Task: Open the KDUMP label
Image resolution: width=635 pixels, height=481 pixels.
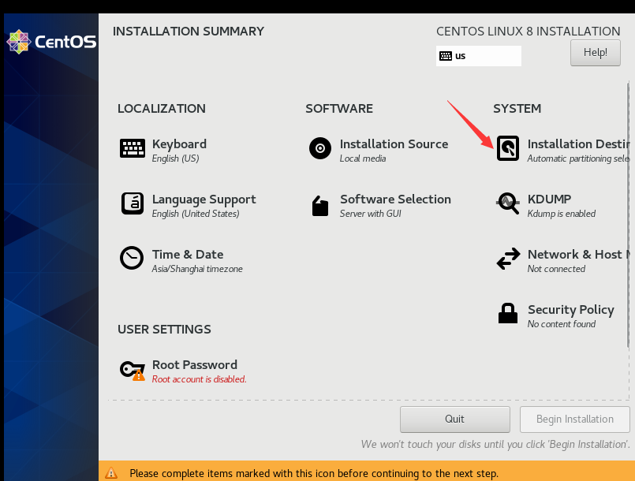Action: (550, 199)
